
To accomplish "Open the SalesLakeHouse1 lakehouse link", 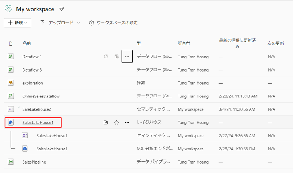I will tap(38, 122).
